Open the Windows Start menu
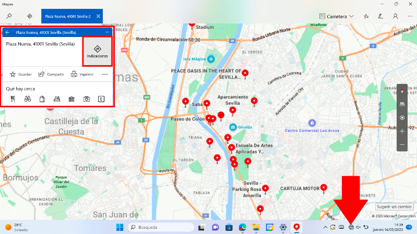The height and width of the screenshot is (234, 417). click(x=120, y=227)
